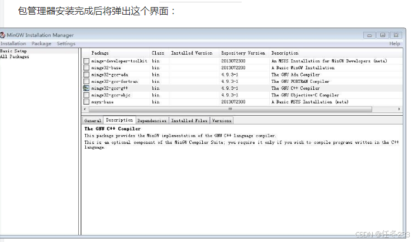Close the MinGW Installation Manager window
Viewport: 418px width, 242px height.
[x=396, y=35]
